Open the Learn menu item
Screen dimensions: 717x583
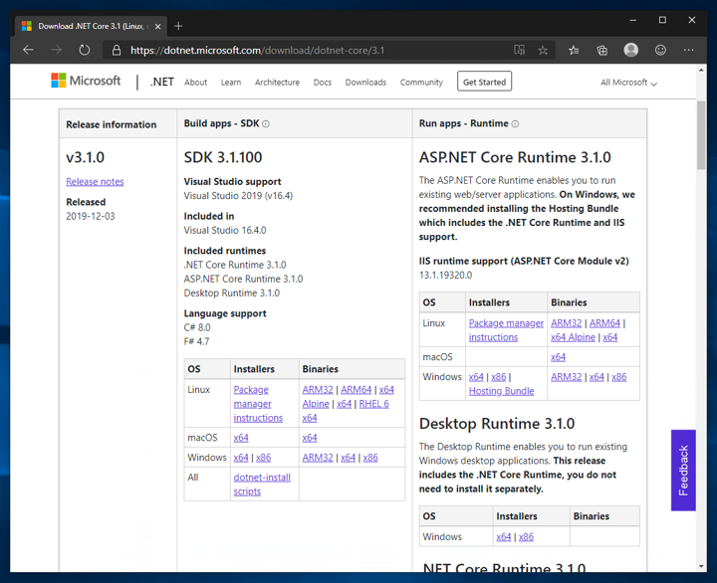pyautogui.click(x=231, y=83)
